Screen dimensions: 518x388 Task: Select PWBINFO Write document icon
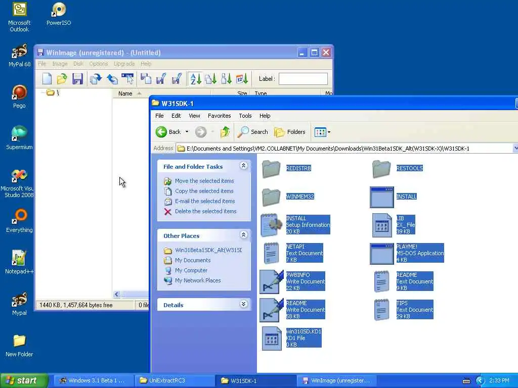[272, 282]
